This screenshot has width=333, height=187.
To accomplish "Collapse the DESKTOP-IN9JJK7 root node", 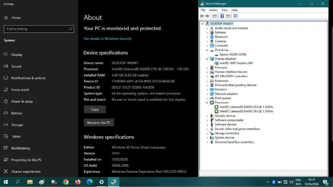I will pyautogui.click(x=202, y=24).
